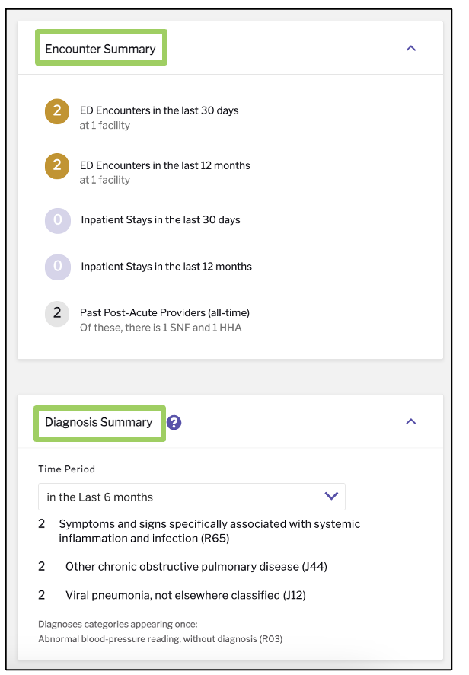Click the Abnormal blood-pressure reading R03 entry
The width and height of the screenshot is (469, 675).
coord(161,639)
